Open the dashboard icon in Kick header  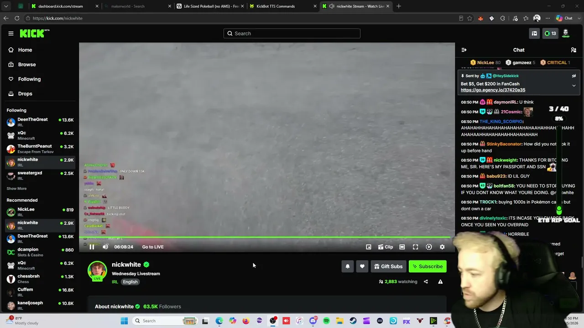pos(534,33)
